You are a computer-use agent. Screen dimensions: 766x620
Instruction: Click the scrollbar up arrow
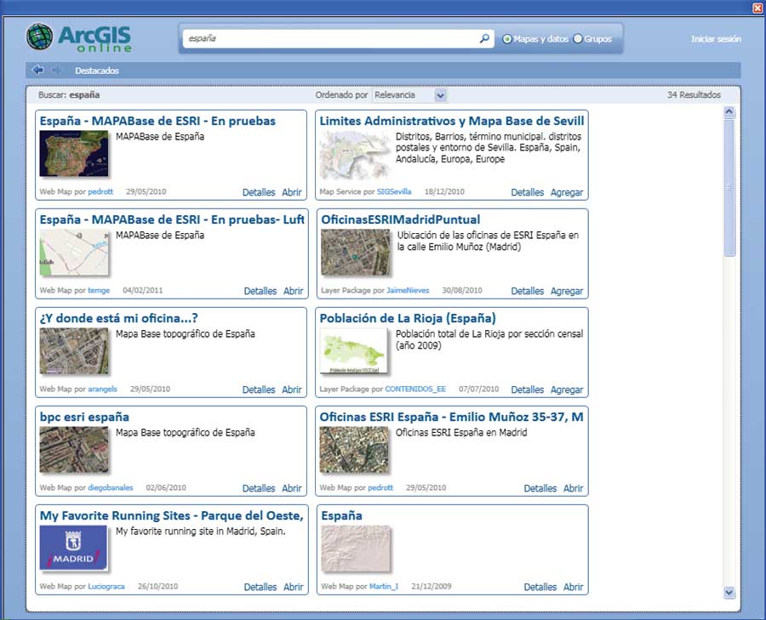[x=729, y=112]
